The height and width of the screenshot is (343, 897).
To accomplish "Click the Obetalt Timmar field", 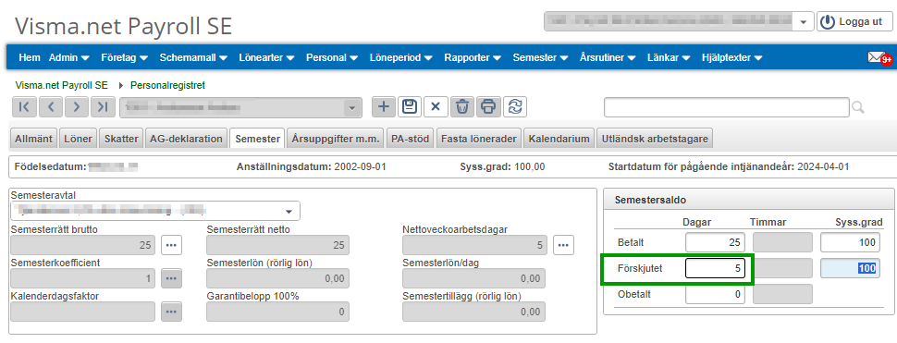I will click(782, 294).
